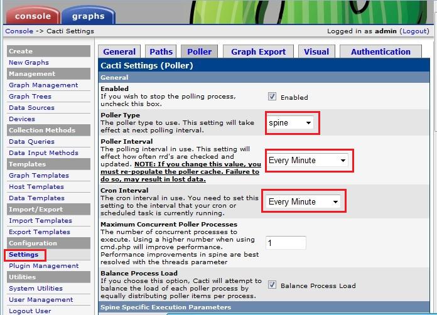This screenshot has width=437, height=315.
Task: Open System Utilities
Action: pyautogui.click(x=36, y=288)
